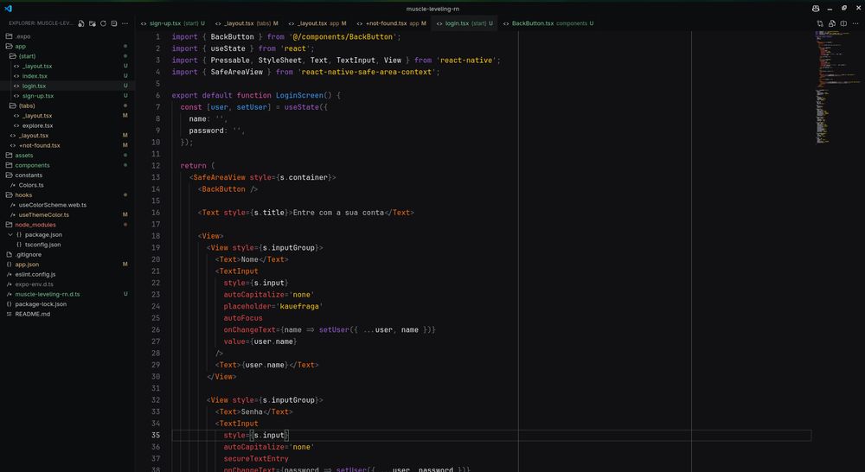The height and width of the screenshot is (472, 865).
Task: Open sign-up.tsx in Explorer tree
Action: click(x=38, y=96)
